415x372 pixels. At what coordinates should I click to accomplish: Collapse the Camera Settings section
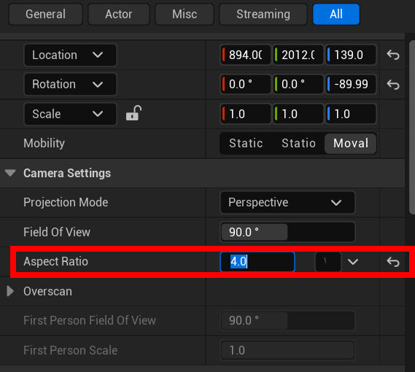[x=10, y=173]
